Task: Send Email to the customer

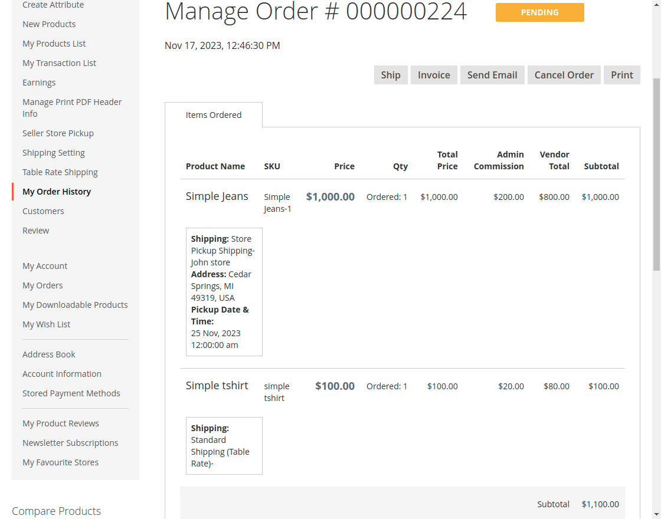Action: [x=492, y=75]
